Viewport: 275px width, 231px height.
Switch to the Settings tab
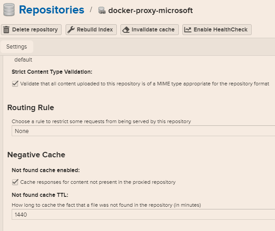[17, 47]
